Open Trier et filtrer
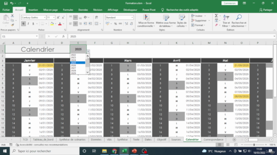The image size is (277, 155). [x=226, y=21]
